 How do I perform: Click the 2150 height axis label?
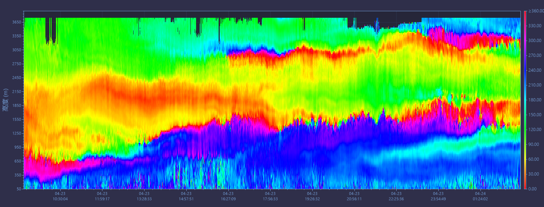16,92
